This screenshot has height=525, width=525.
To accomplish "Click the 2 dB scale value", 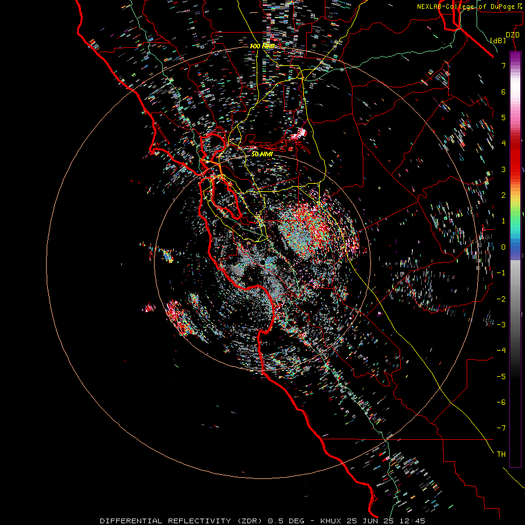I will [x=503, y=195].
